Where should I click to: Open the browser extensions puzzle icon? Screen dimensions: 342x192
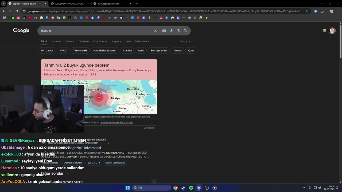point(322,11)
